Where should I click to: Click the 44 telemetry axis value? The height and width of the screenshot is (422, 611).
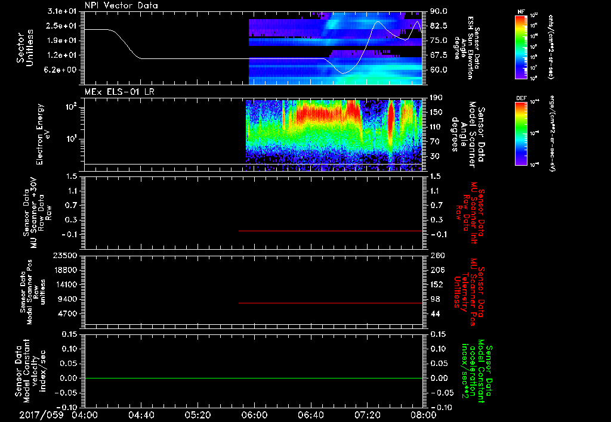click(x=435, y=314)
